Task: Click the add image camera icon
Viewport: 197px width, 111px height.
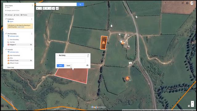Action: point(87,65)
